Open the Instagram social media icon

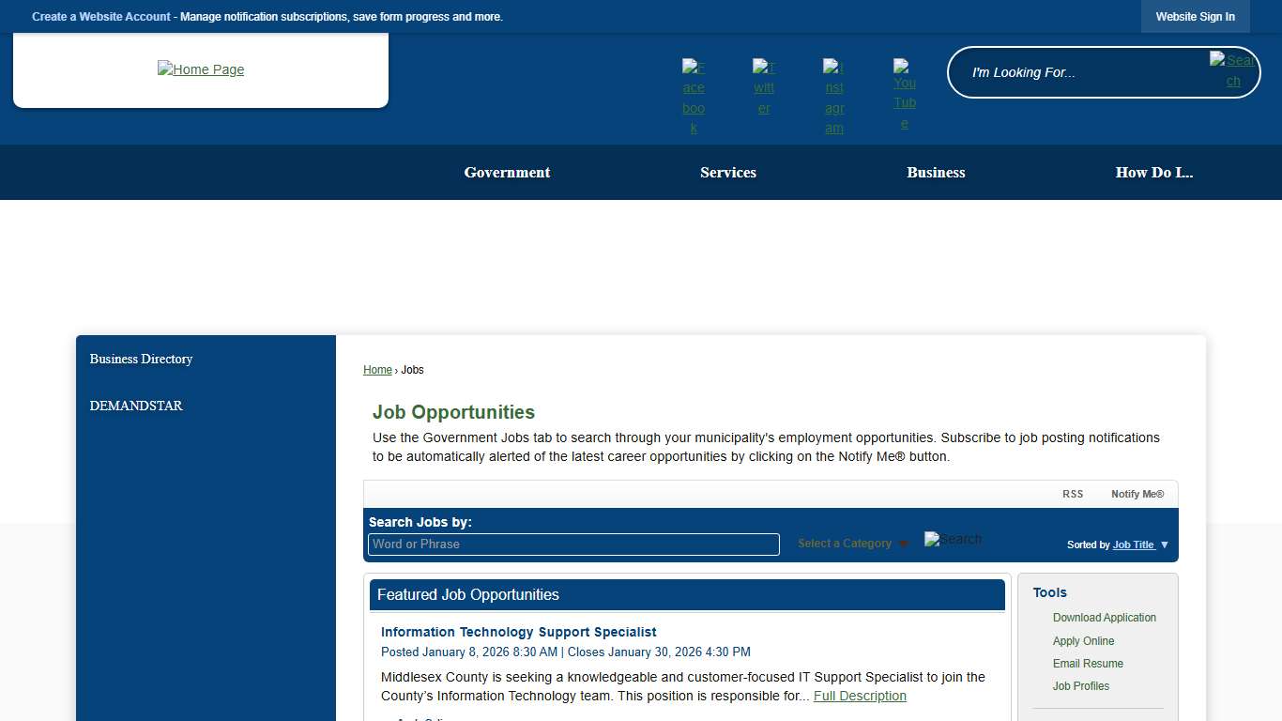click(x=833, y=97)
